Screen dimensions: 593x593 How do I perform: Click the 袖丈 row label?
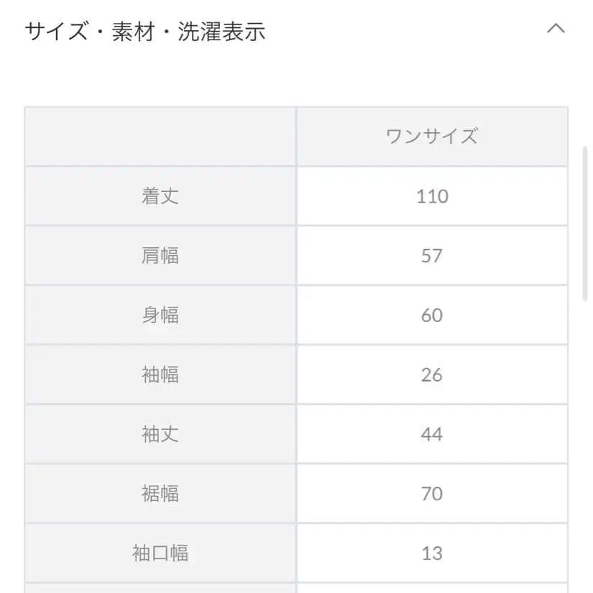(x=159, y=434)
